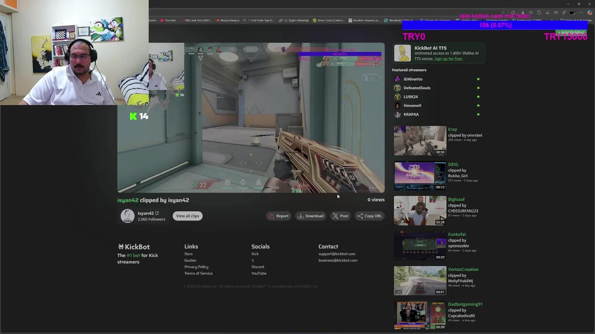Click the Add KickBot button

[x=571, y=32]
